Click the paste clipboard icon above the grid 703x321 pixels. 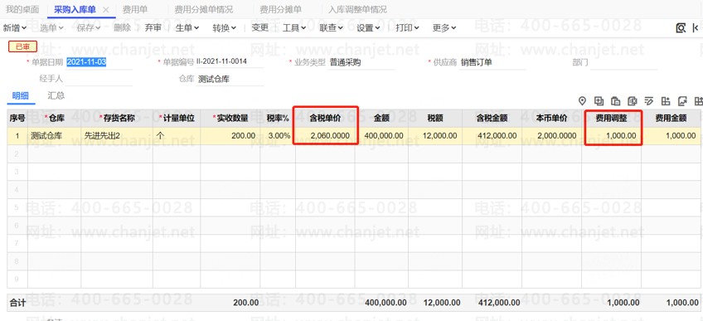[616, 101]
